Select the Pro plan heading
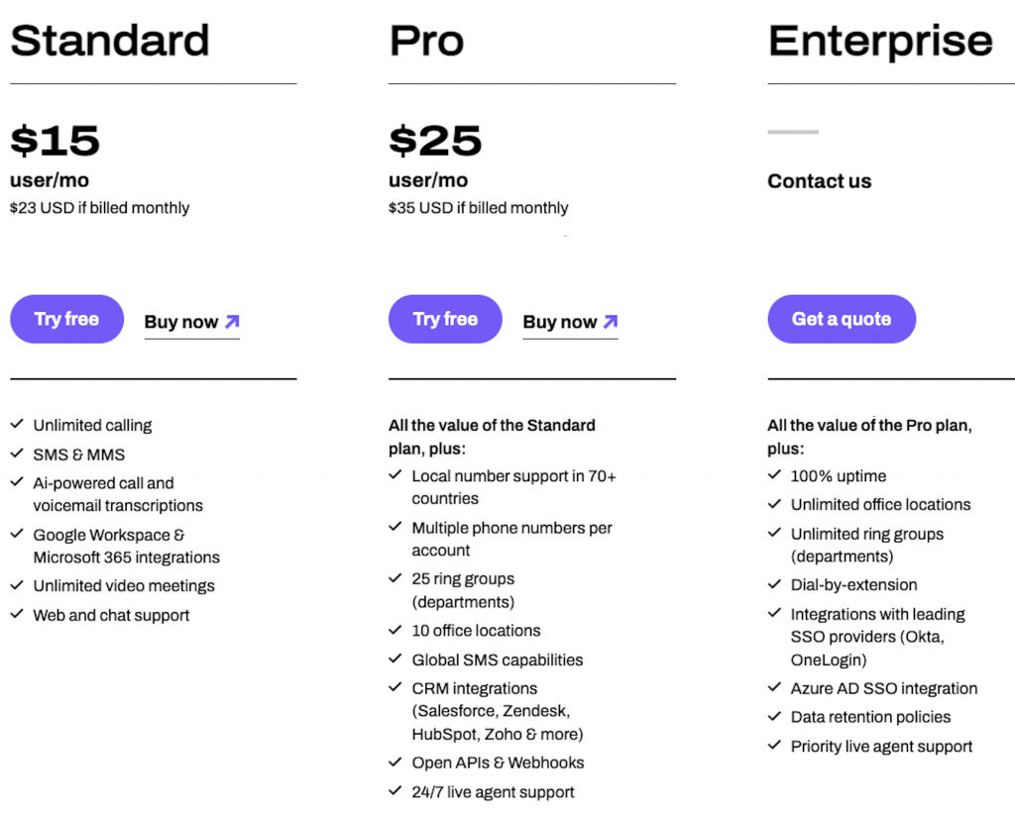Screen dimensions: 1015x815 (426, 41)
